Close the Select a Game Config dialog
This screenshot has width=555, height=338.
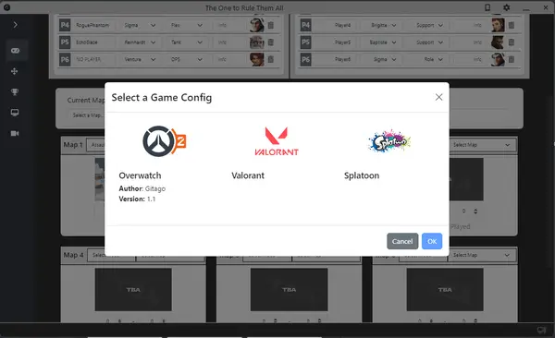(438, 97)
